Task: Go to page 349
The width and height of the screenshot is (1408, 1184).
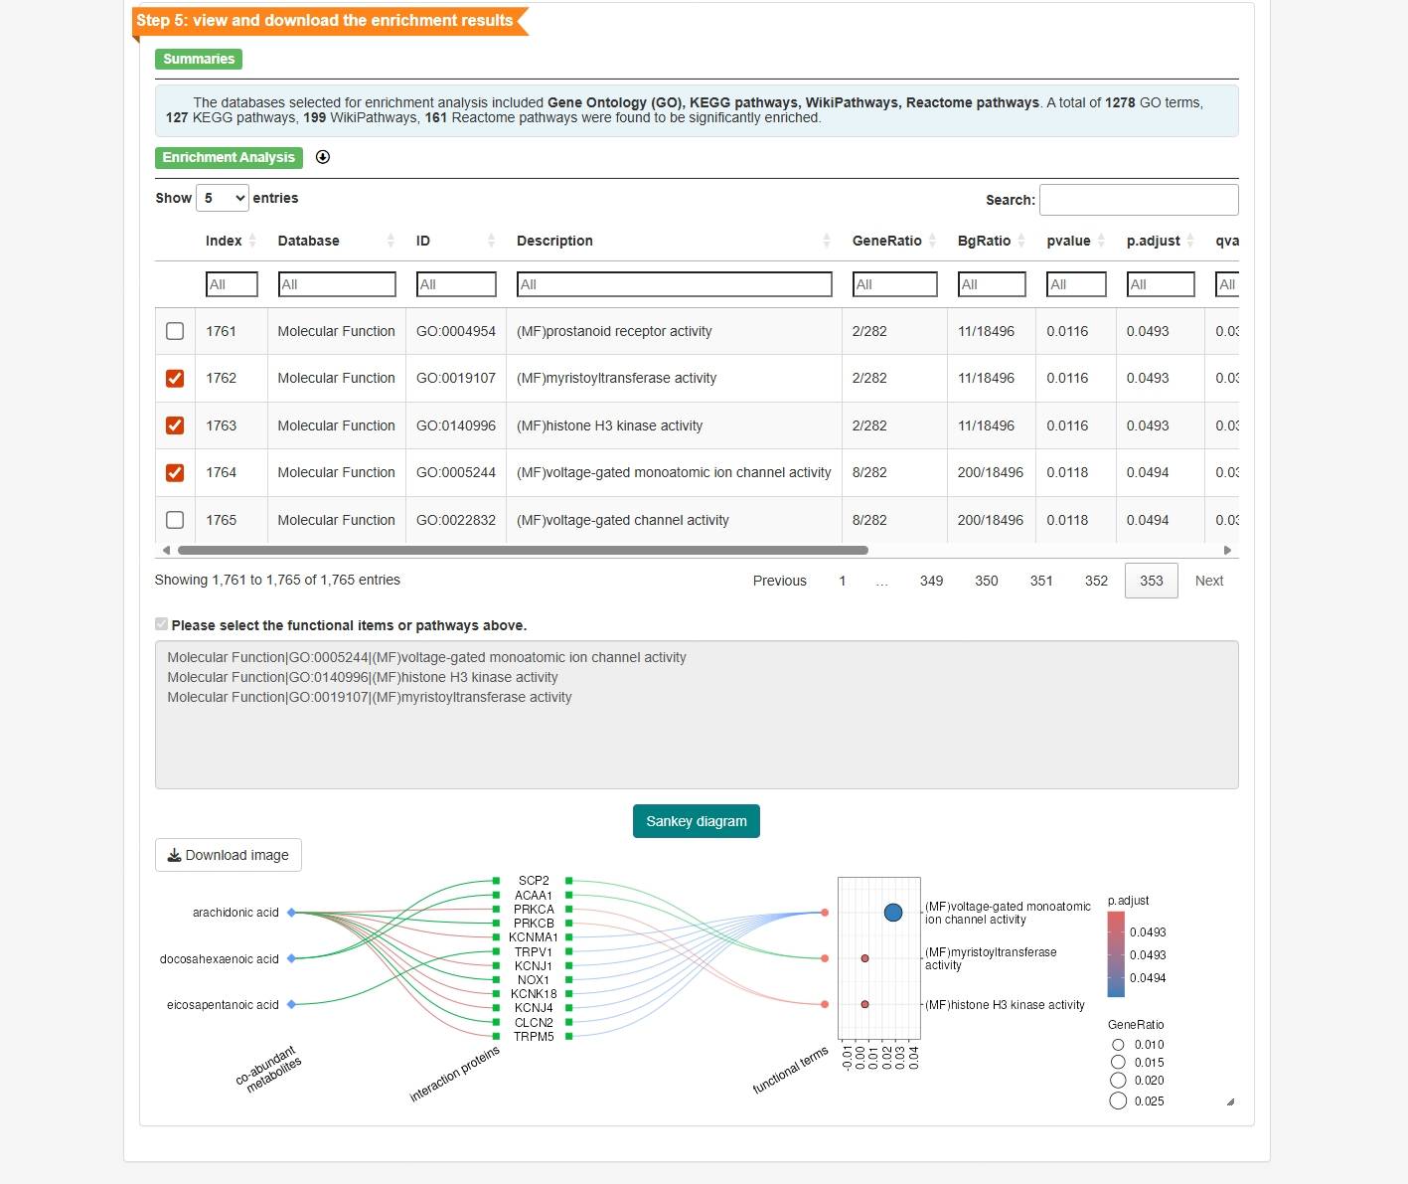Action: pos(931,581)
